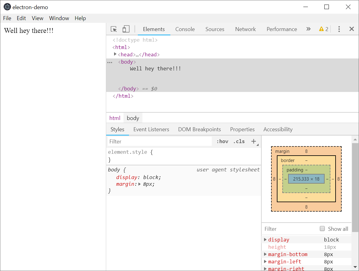Open the warnings count indicator

coord(324,29)
